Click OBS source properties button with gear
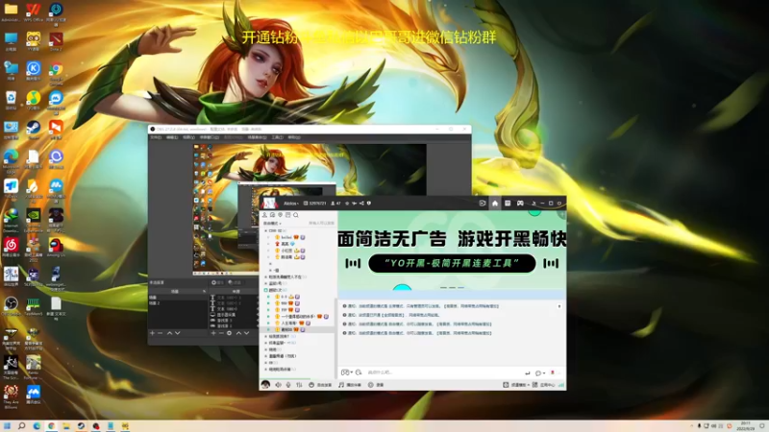The image size is (769, 432). pyautogui.click(x=218, y=282)
